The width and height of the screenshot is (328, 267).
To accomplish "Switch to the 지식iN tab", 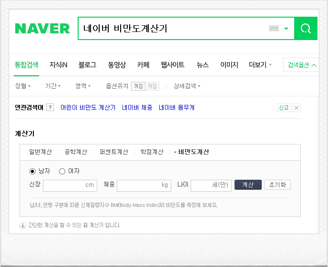I will click(x=58, y=65).
